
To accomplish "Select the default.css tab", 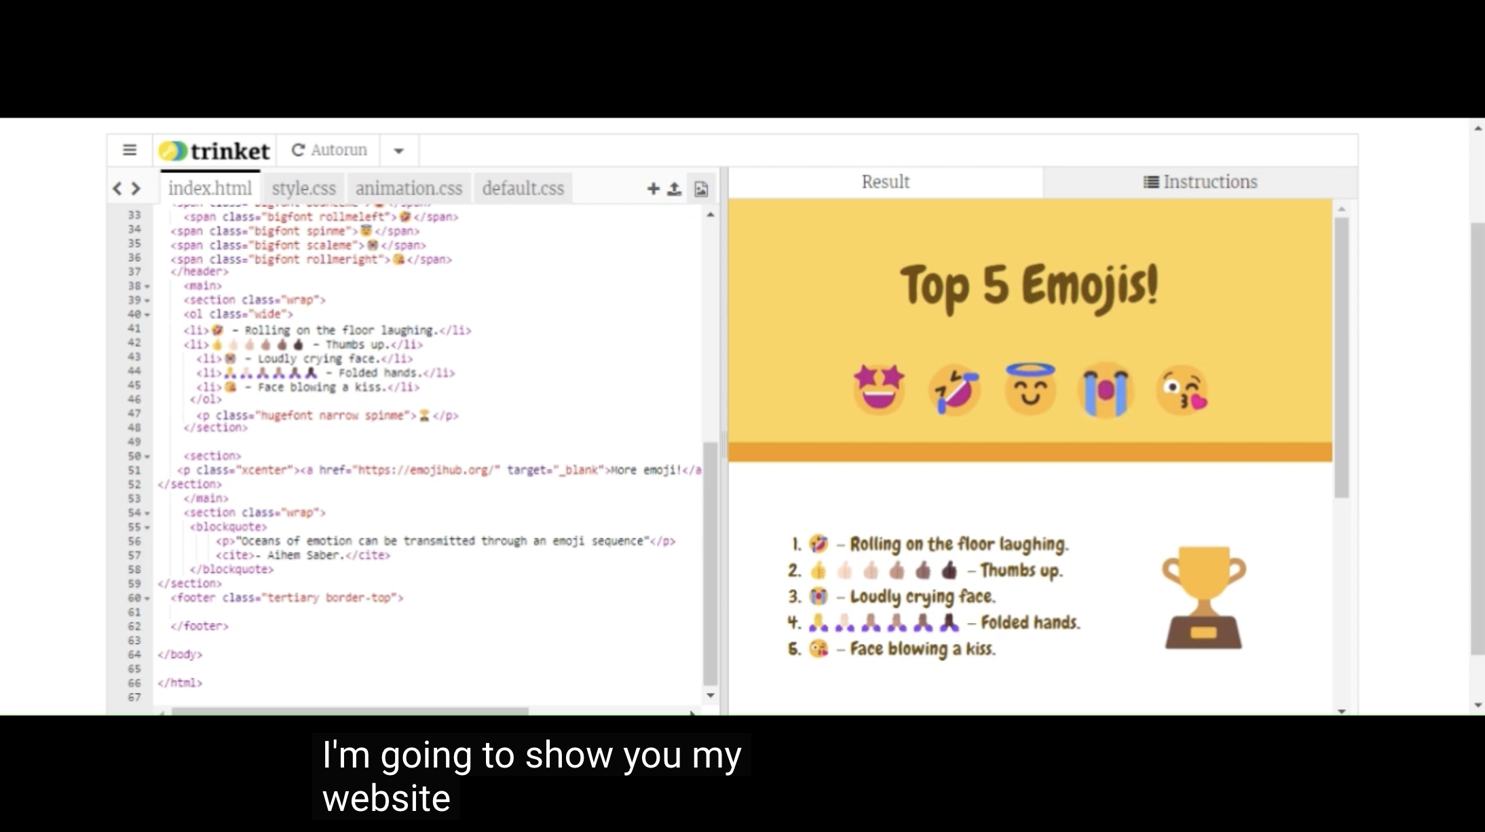I will click(x=523, y=188).
